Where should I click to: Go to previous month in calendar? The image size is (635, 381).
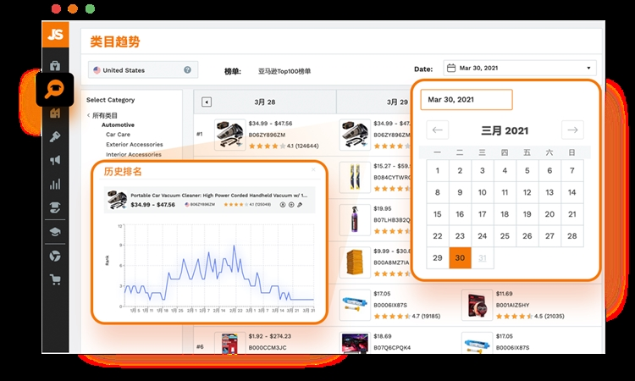point(438,130)
